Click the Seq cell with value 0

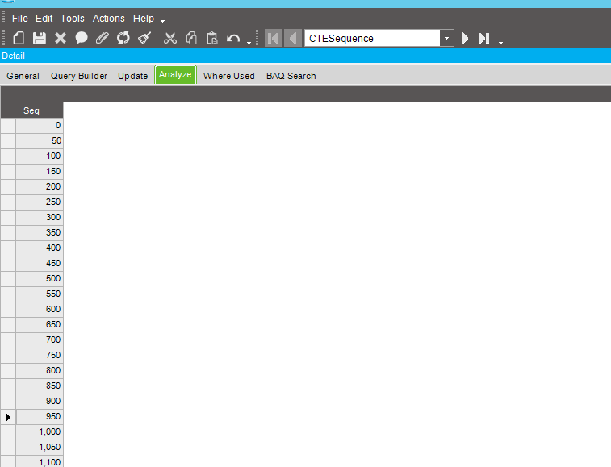(x=40, y=125)
